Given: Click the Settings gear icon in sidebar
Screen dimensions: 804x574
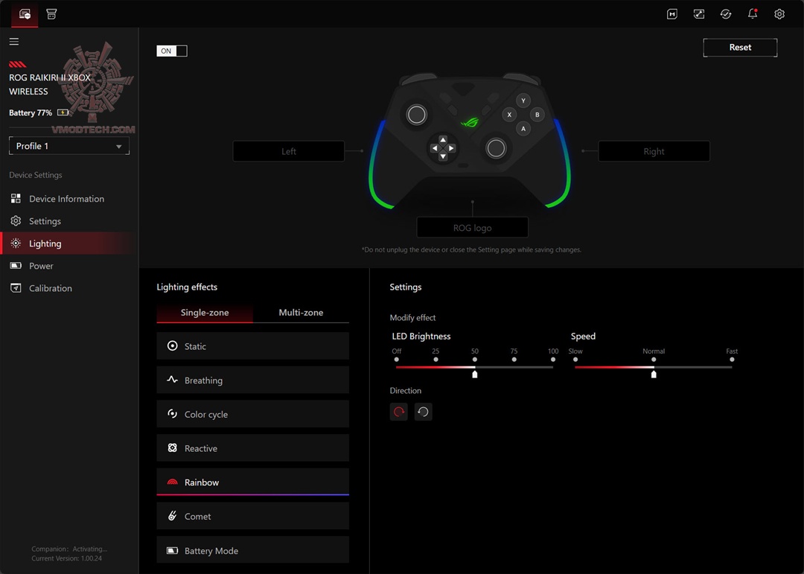Looking at the screenshot, I should 16,221.
